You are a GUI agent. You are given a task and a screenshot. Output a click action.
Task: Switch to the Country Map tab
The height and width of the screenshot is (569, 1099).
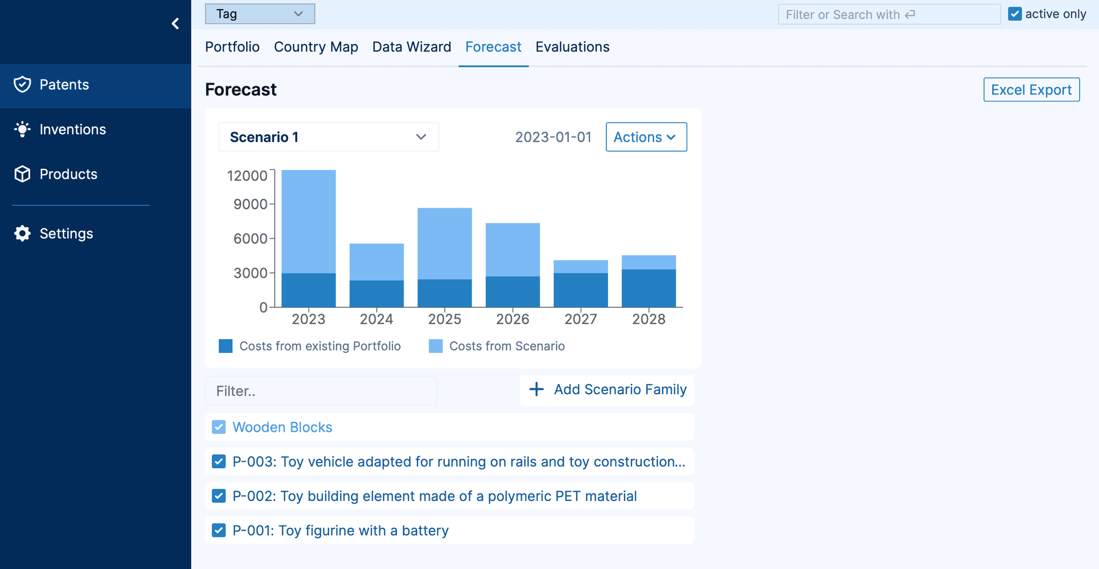(x=316, y=47)
